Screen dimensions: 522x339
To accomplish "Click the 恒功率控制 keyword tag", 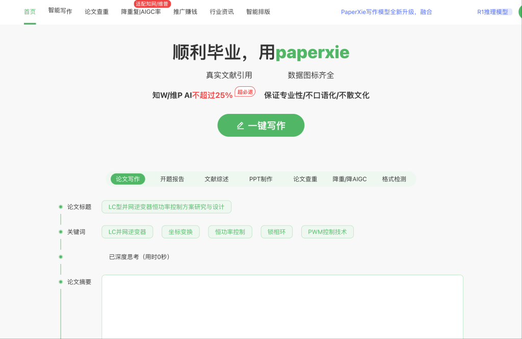I will click(x=230, y=232).
